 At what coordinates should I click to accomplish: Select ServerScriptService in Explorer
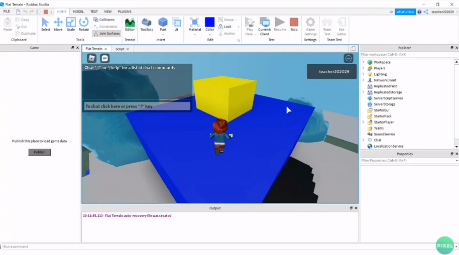388,98
